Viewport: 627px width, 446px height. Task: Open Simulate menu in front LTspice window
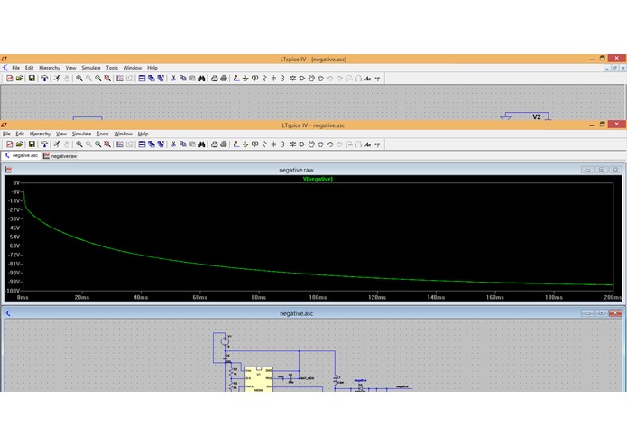(81, 134)
